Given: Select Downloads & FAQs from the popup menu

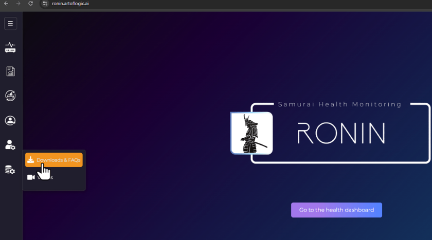Looking at the screenshot, I should (x=58, y=160).
